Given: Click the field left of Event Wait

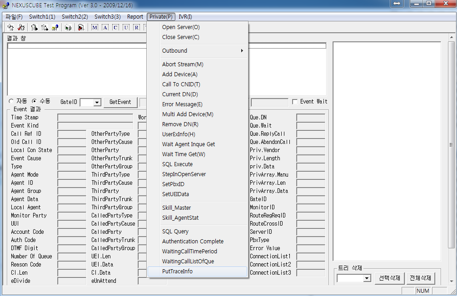Looking at the screenshot, I should coord(269,102).
